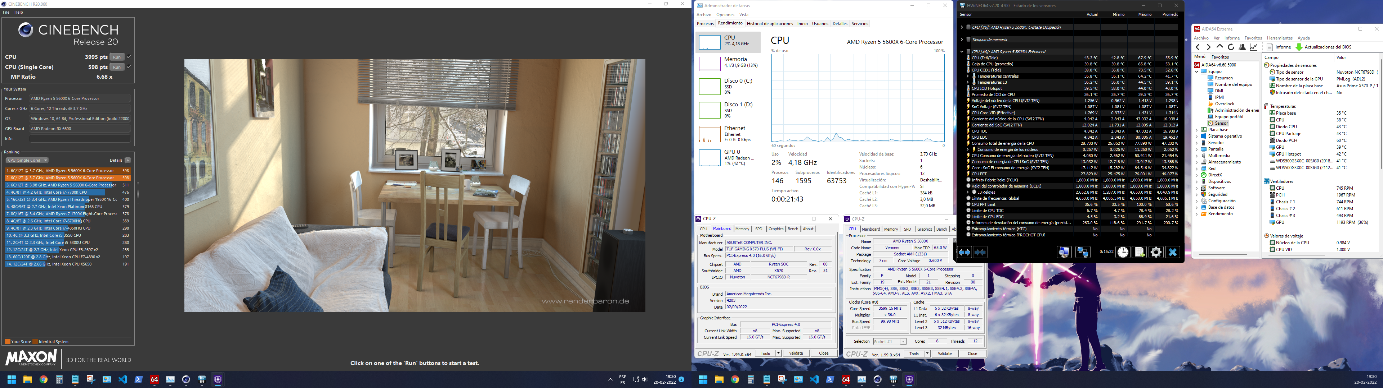The image size is (1383, 388).
Task: Open Start menu on taskbar below Cinebench
Action: (11, 379)
